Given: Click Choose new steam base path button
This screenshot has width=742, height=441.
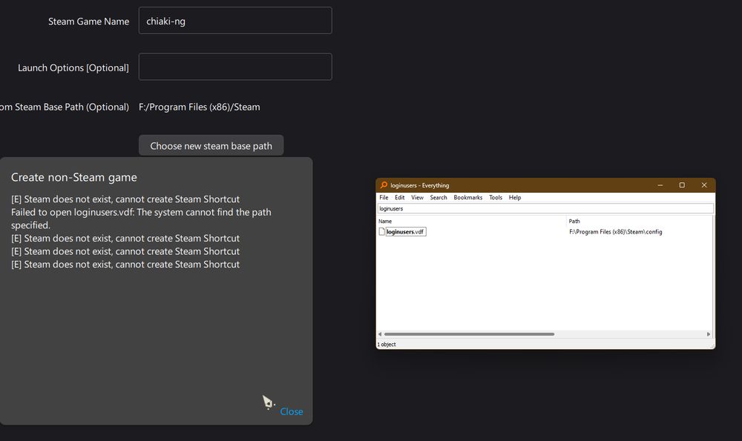Looking at the screenshot, I should coord(211,145).
